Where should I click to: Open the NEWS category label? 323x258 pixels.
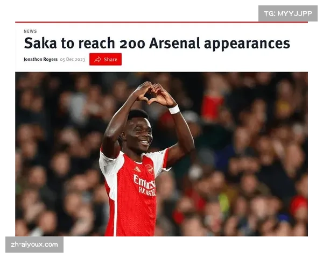pyautogui.click(x=30, y=31)
